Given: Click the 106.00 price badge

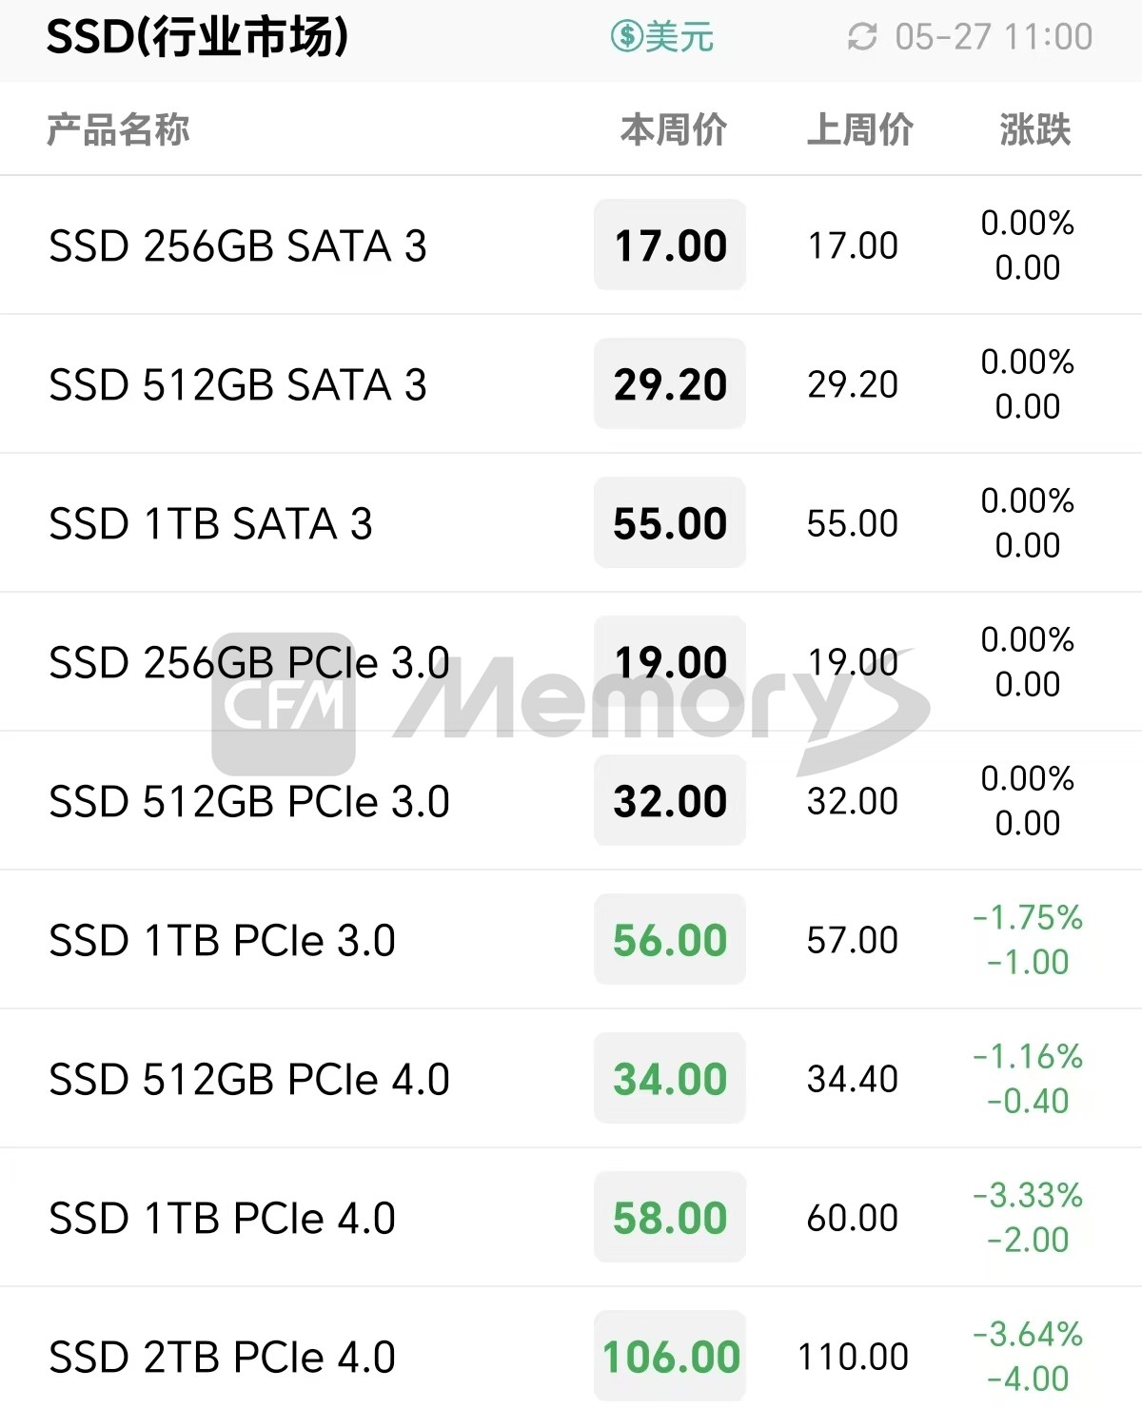Looking at the screenshot, I should click(670, 1357).
